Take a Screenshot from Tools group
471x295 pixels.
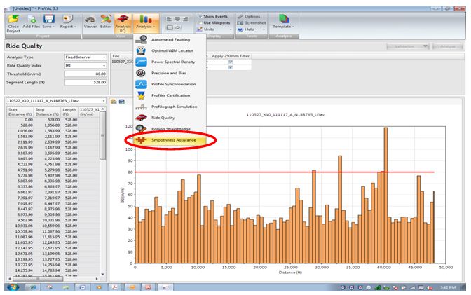[240, 23]
